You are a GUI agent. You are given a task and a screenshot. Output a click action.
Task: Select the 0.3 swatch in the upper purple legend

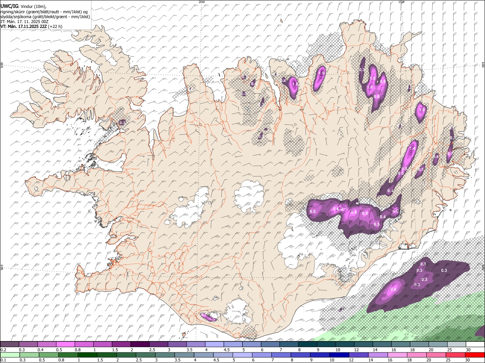click(28, 344)
